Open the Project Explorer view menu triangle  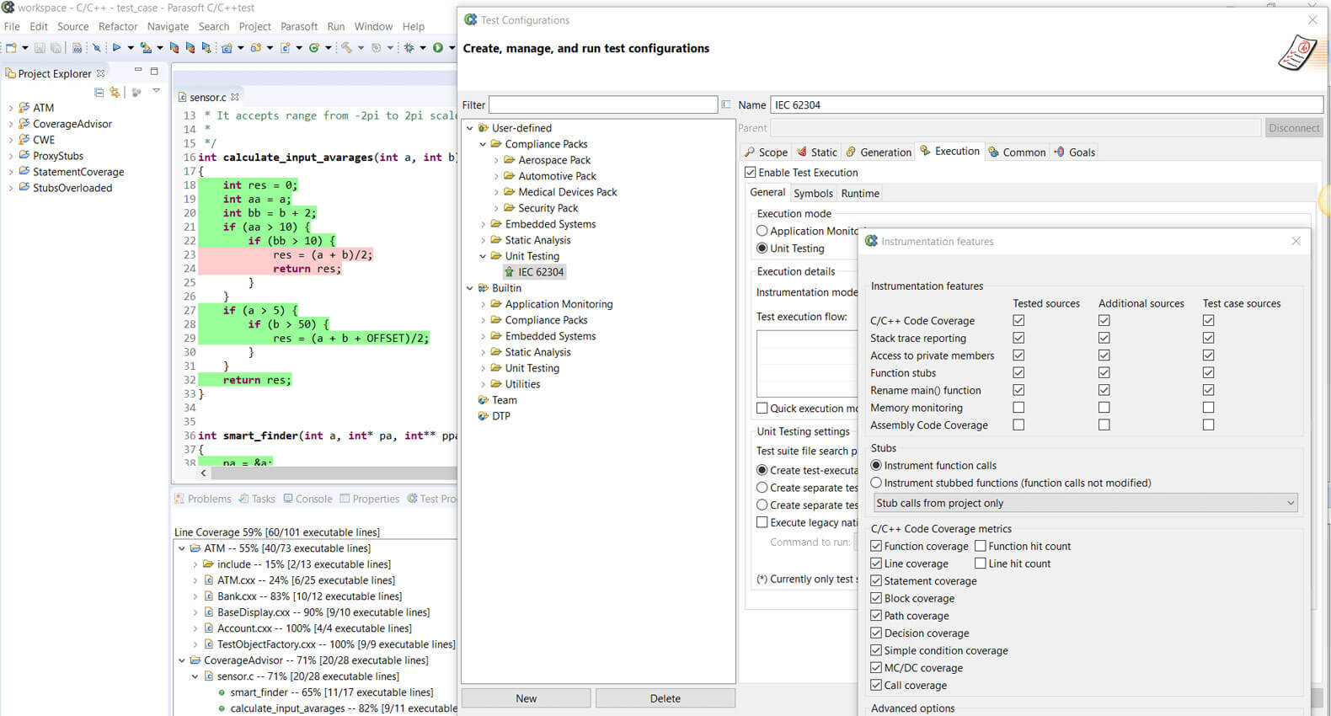pyautogui.click(x=156, y=91)
